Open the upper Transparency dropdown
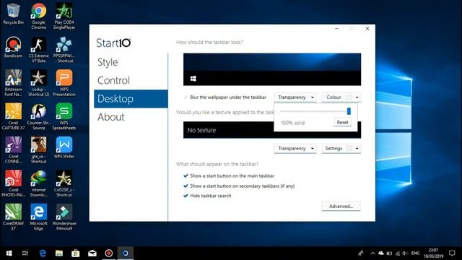This screenshot has height=260, width=462. click(295, 97)
